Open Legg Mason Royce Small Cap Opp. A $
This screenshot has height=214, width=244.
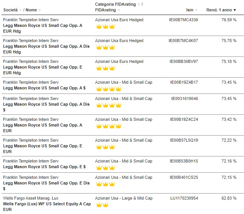click(44, 88)
